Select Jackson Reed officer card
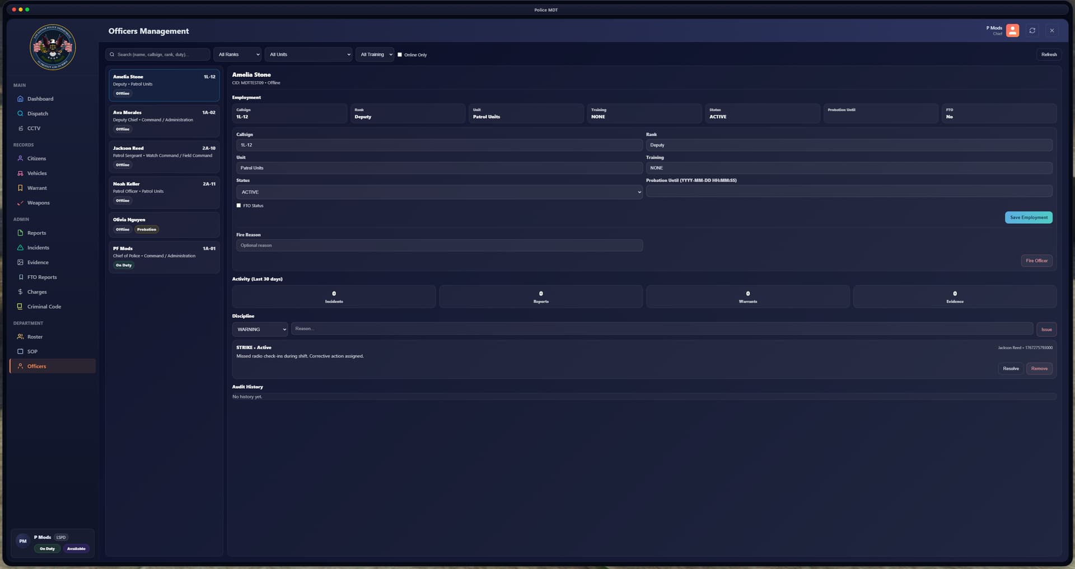Image resolution: width=1075 pixels, height=569 pixels. 164,157
